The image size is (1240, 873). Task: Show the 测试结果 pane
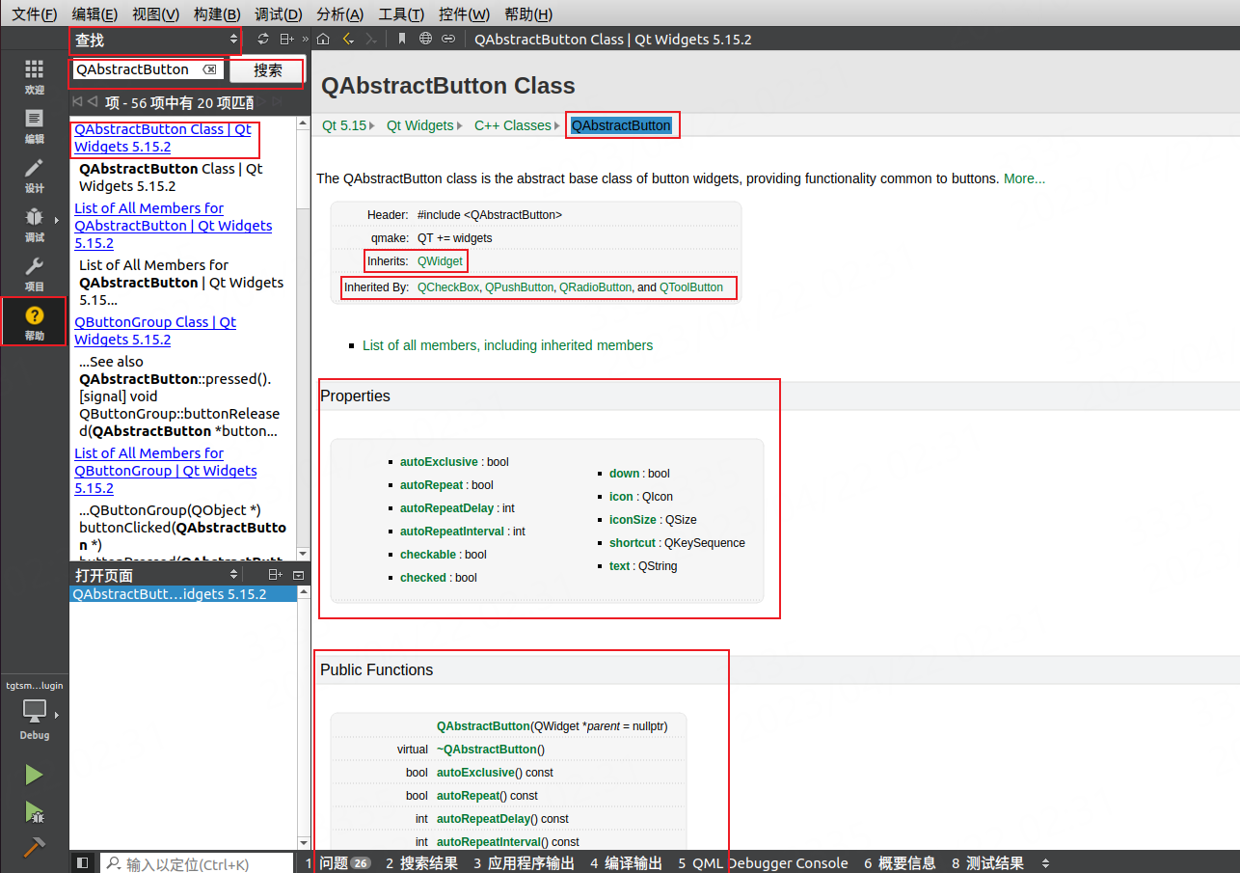point(987,863)
